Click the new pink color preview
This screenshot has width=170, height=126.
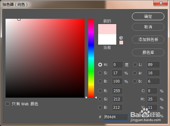107,29
